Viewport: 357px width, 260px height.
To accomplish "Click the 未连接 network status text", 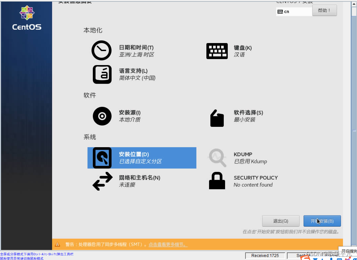I will coord(127,185).
